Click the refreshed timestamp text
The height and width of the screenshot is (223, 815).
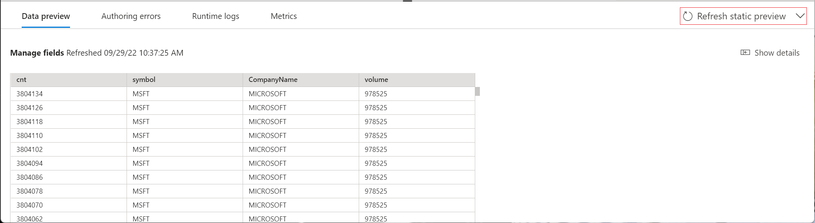coord(125,53)
